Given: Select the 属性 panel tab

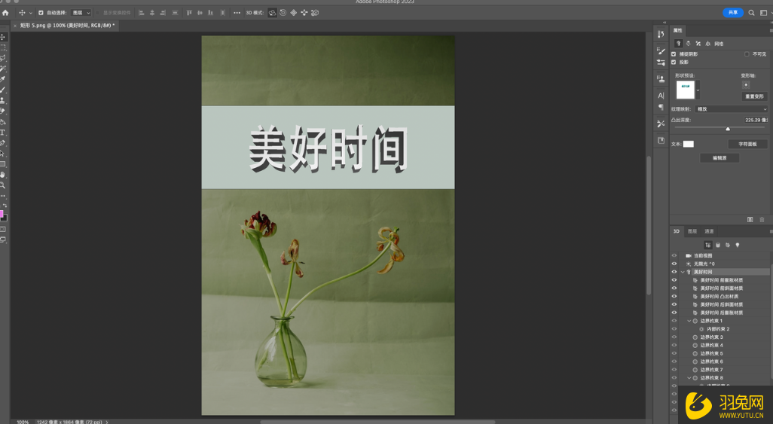Looking at the screenshot, I should 678,31.
